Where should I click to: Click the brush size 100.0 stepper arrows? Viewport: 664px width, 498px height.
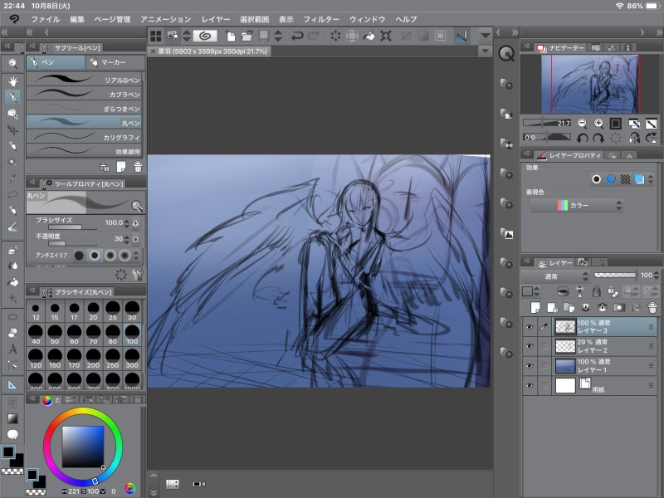pos(127,222)
